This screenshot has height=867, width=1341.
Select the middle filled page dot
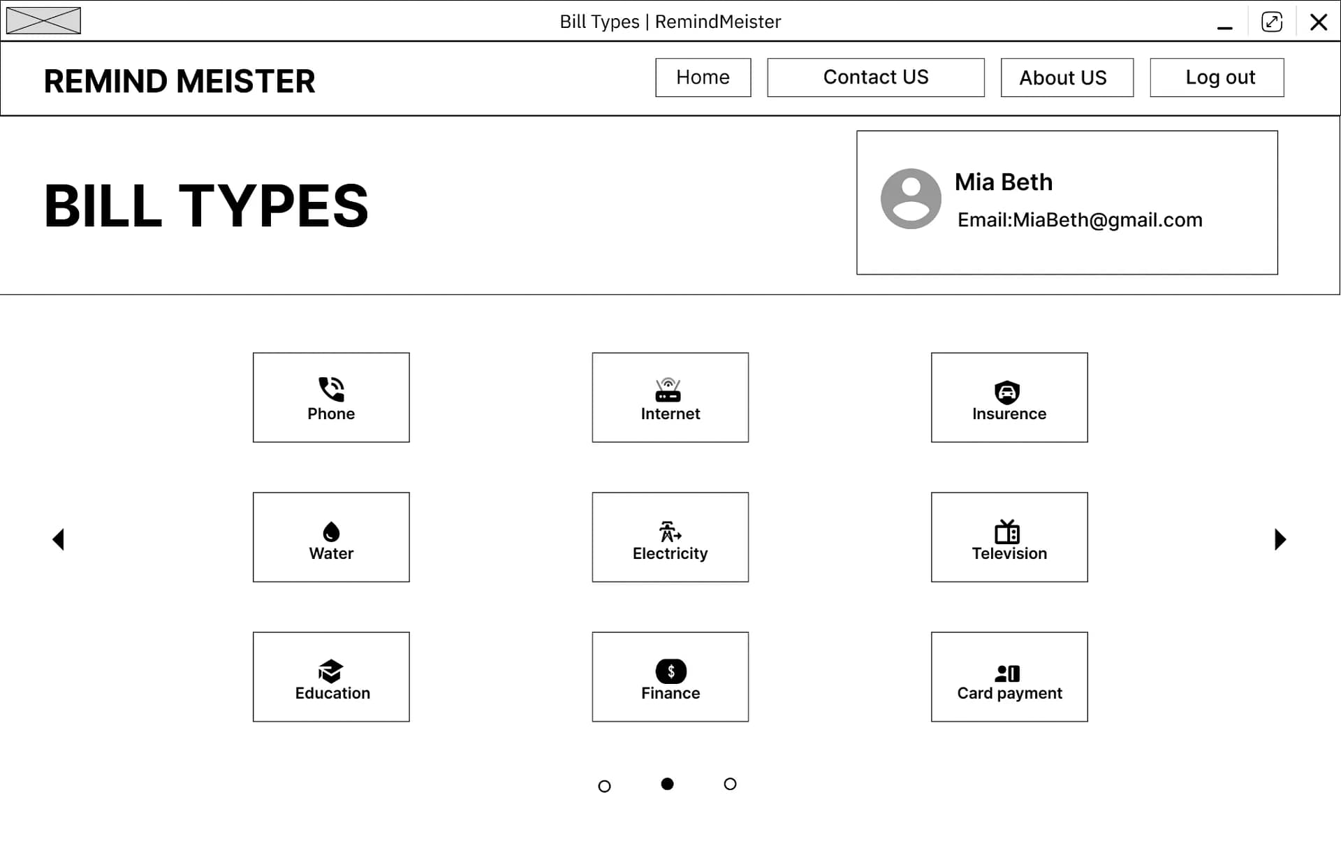click(667, 784)
